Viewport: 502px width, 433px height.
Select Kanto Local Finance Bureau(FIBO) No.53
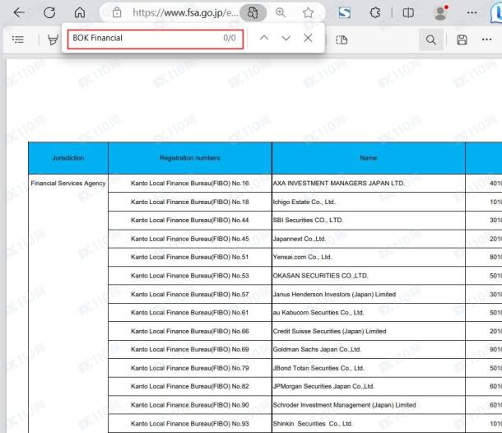pos(190,276)
